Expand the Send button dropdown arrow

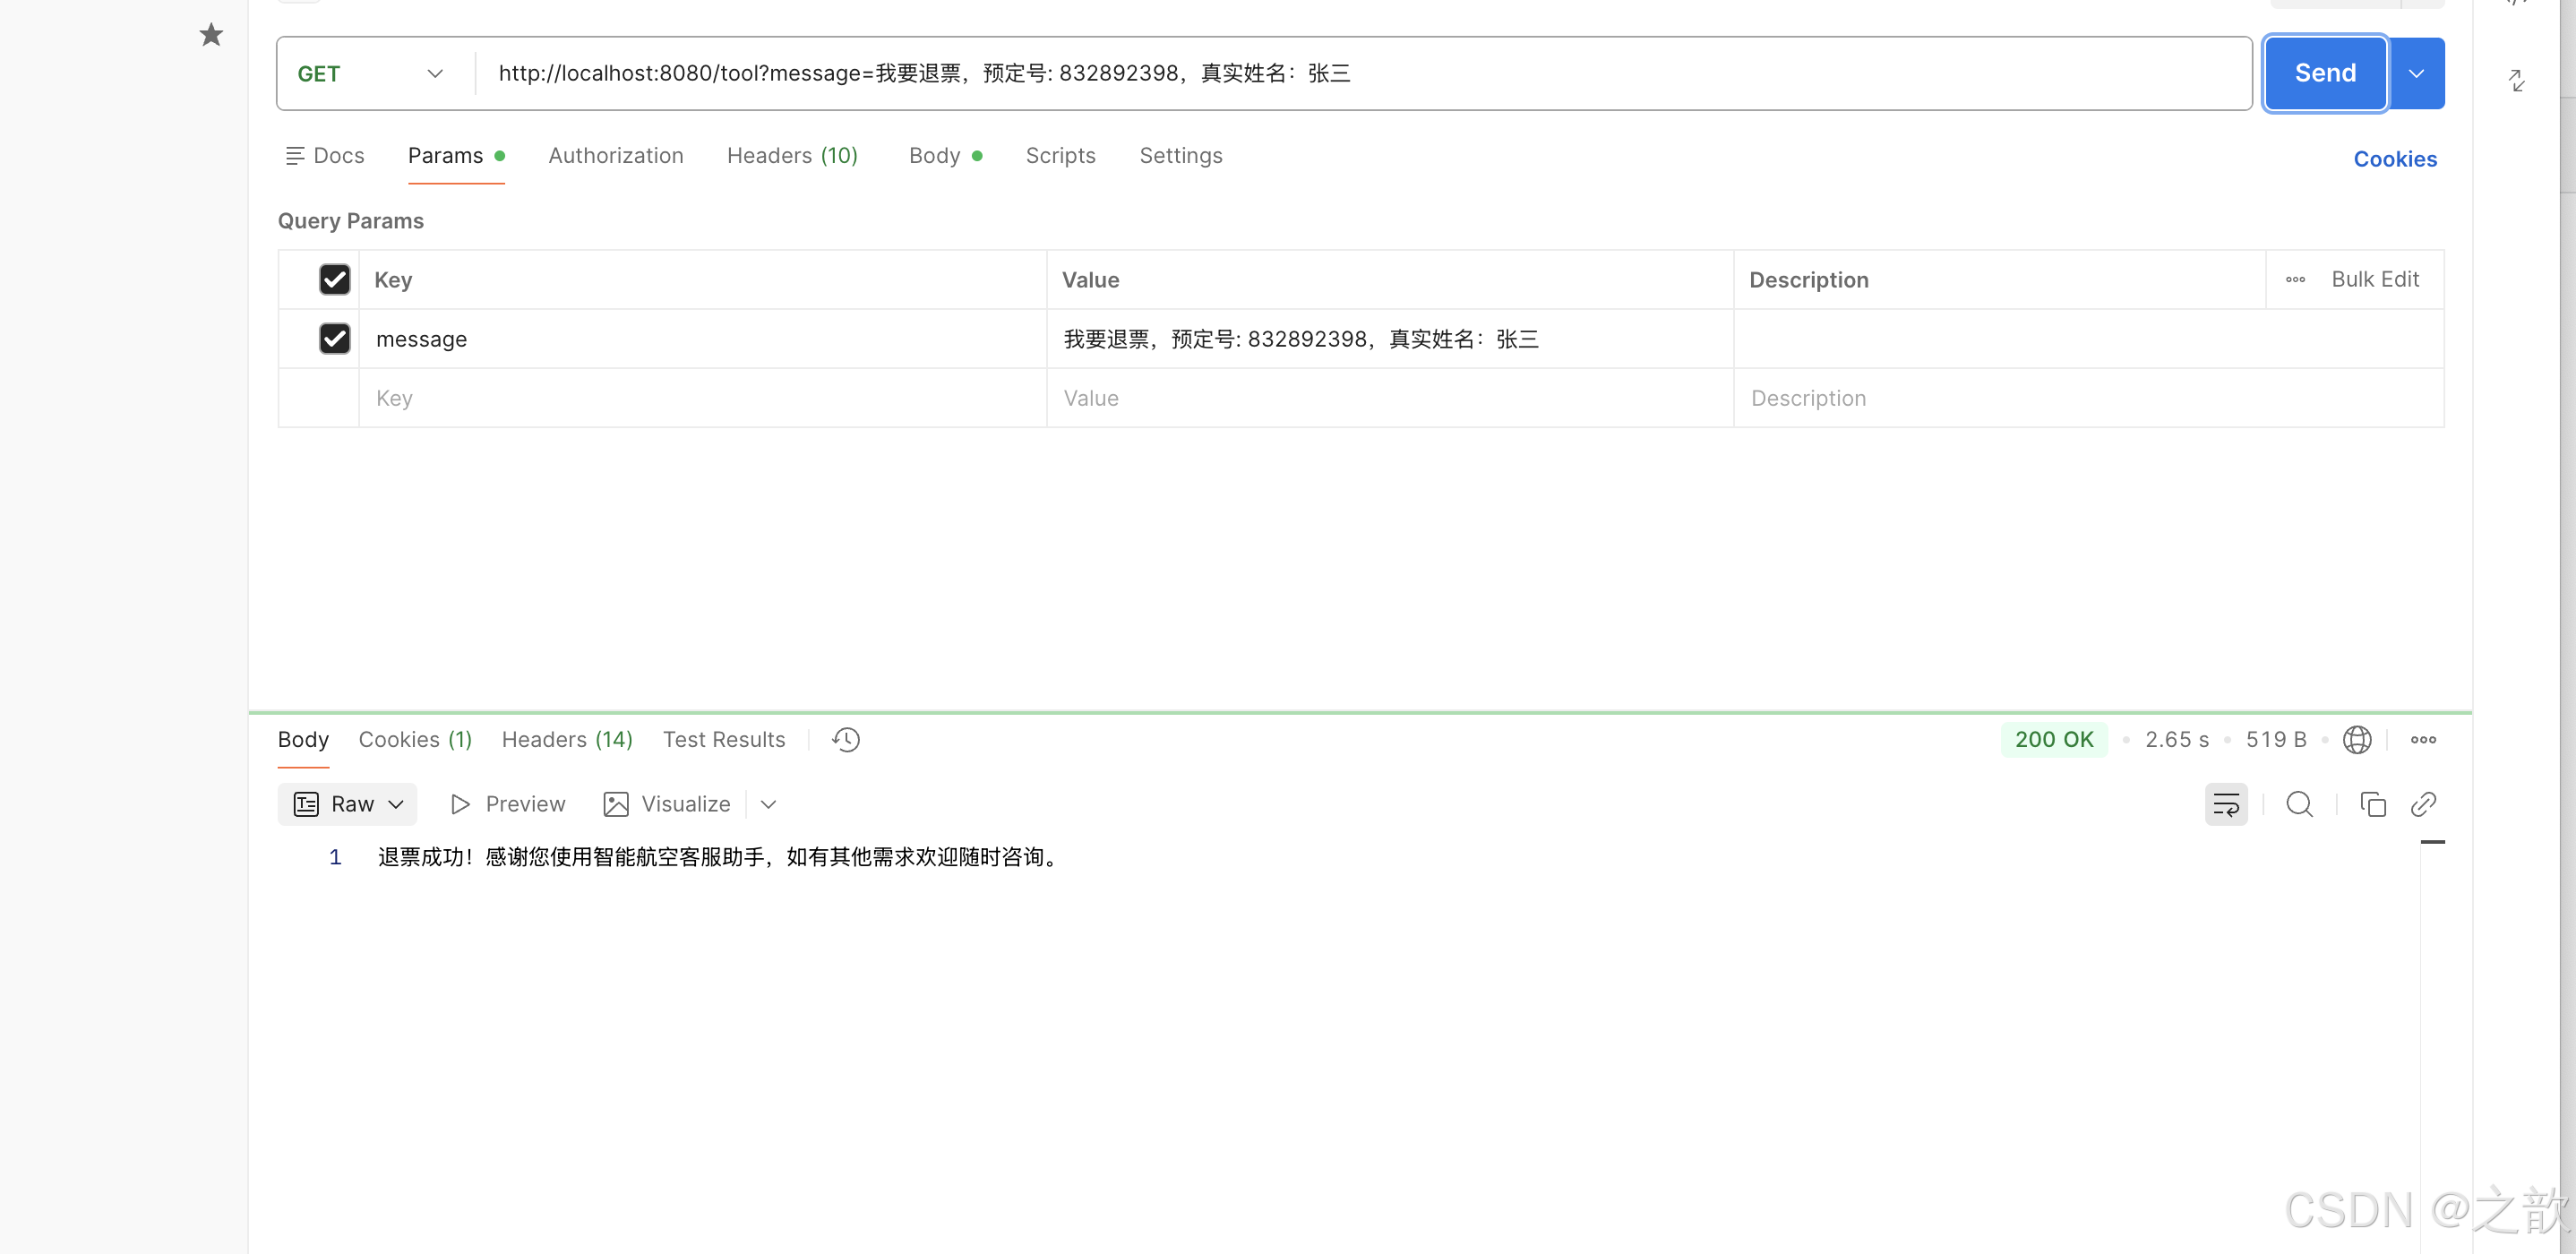(2417, 73)
